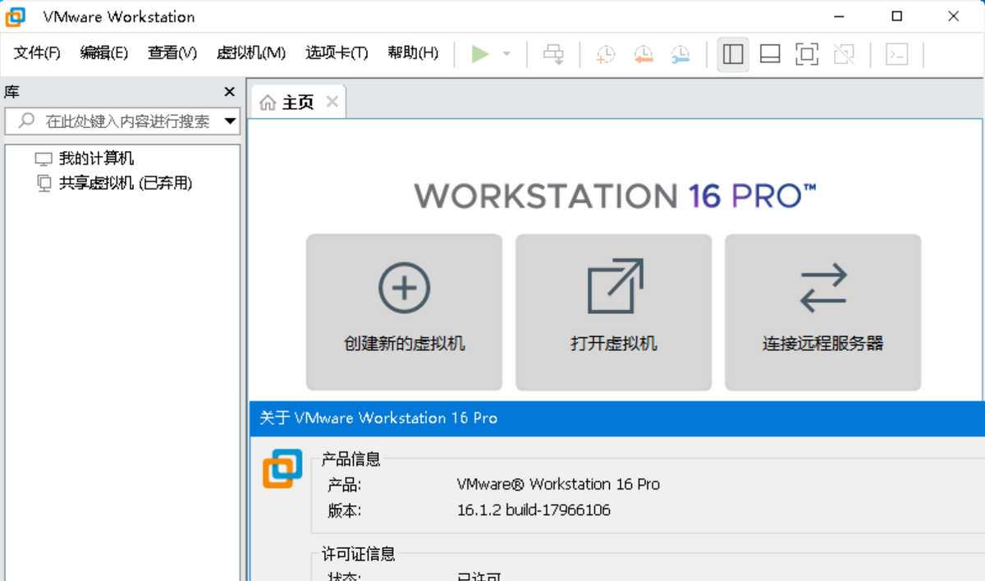Open the power options dropdown arrow
985x581 pixels.
[x=506, y=54]
